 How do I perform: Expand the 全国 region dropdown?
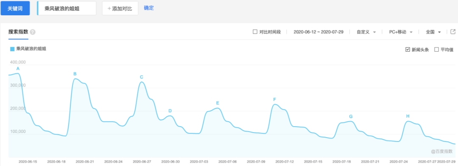pyautogui.click(x=433, y=32)
